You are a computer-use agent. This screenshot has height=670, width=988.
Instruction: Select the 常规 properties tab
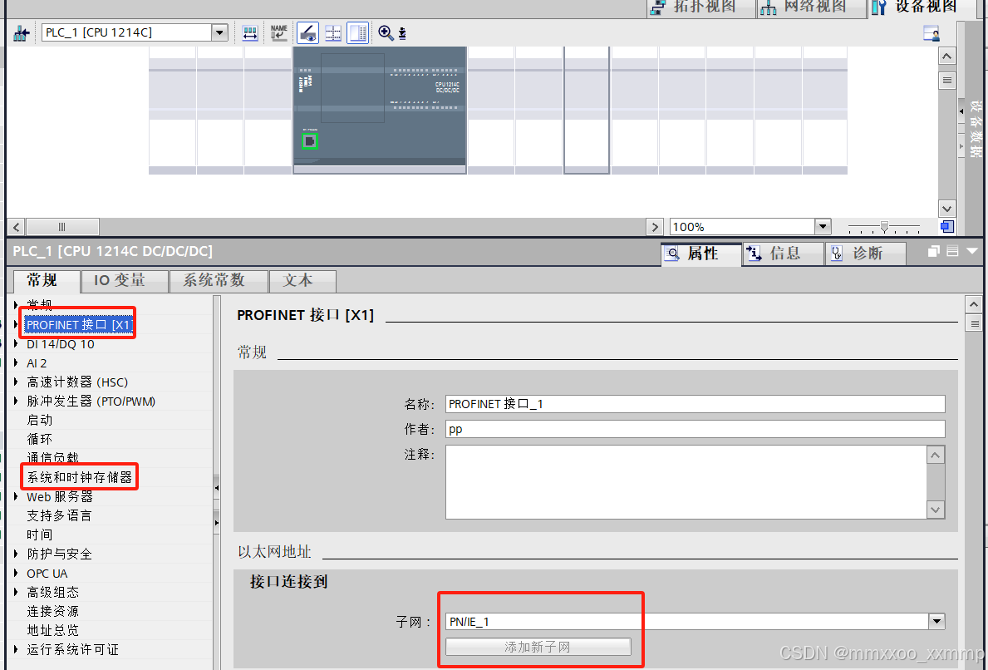(46, 280)
